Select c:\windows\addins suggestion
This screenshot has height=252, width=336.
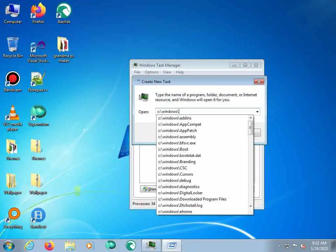(x=202, y=118)
